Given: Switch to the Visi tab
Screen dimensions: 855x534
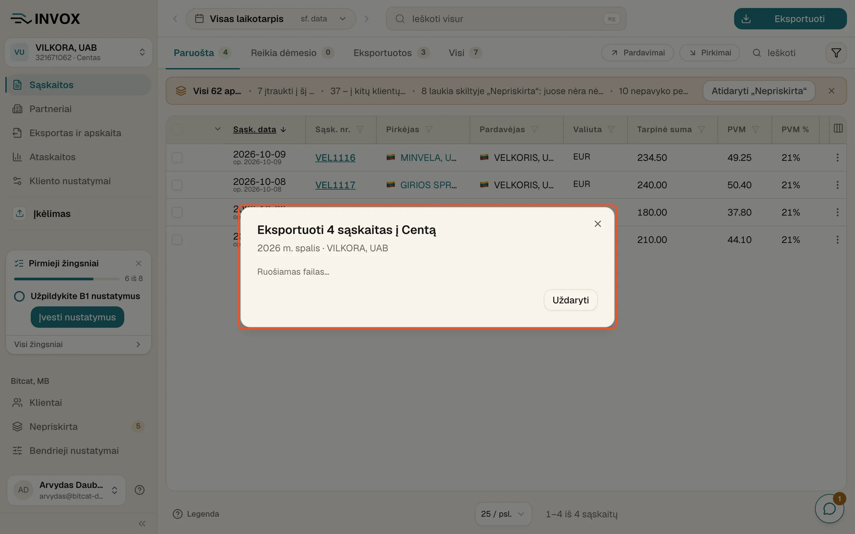Looking at the screenshot, I should (x=465, y=53).
